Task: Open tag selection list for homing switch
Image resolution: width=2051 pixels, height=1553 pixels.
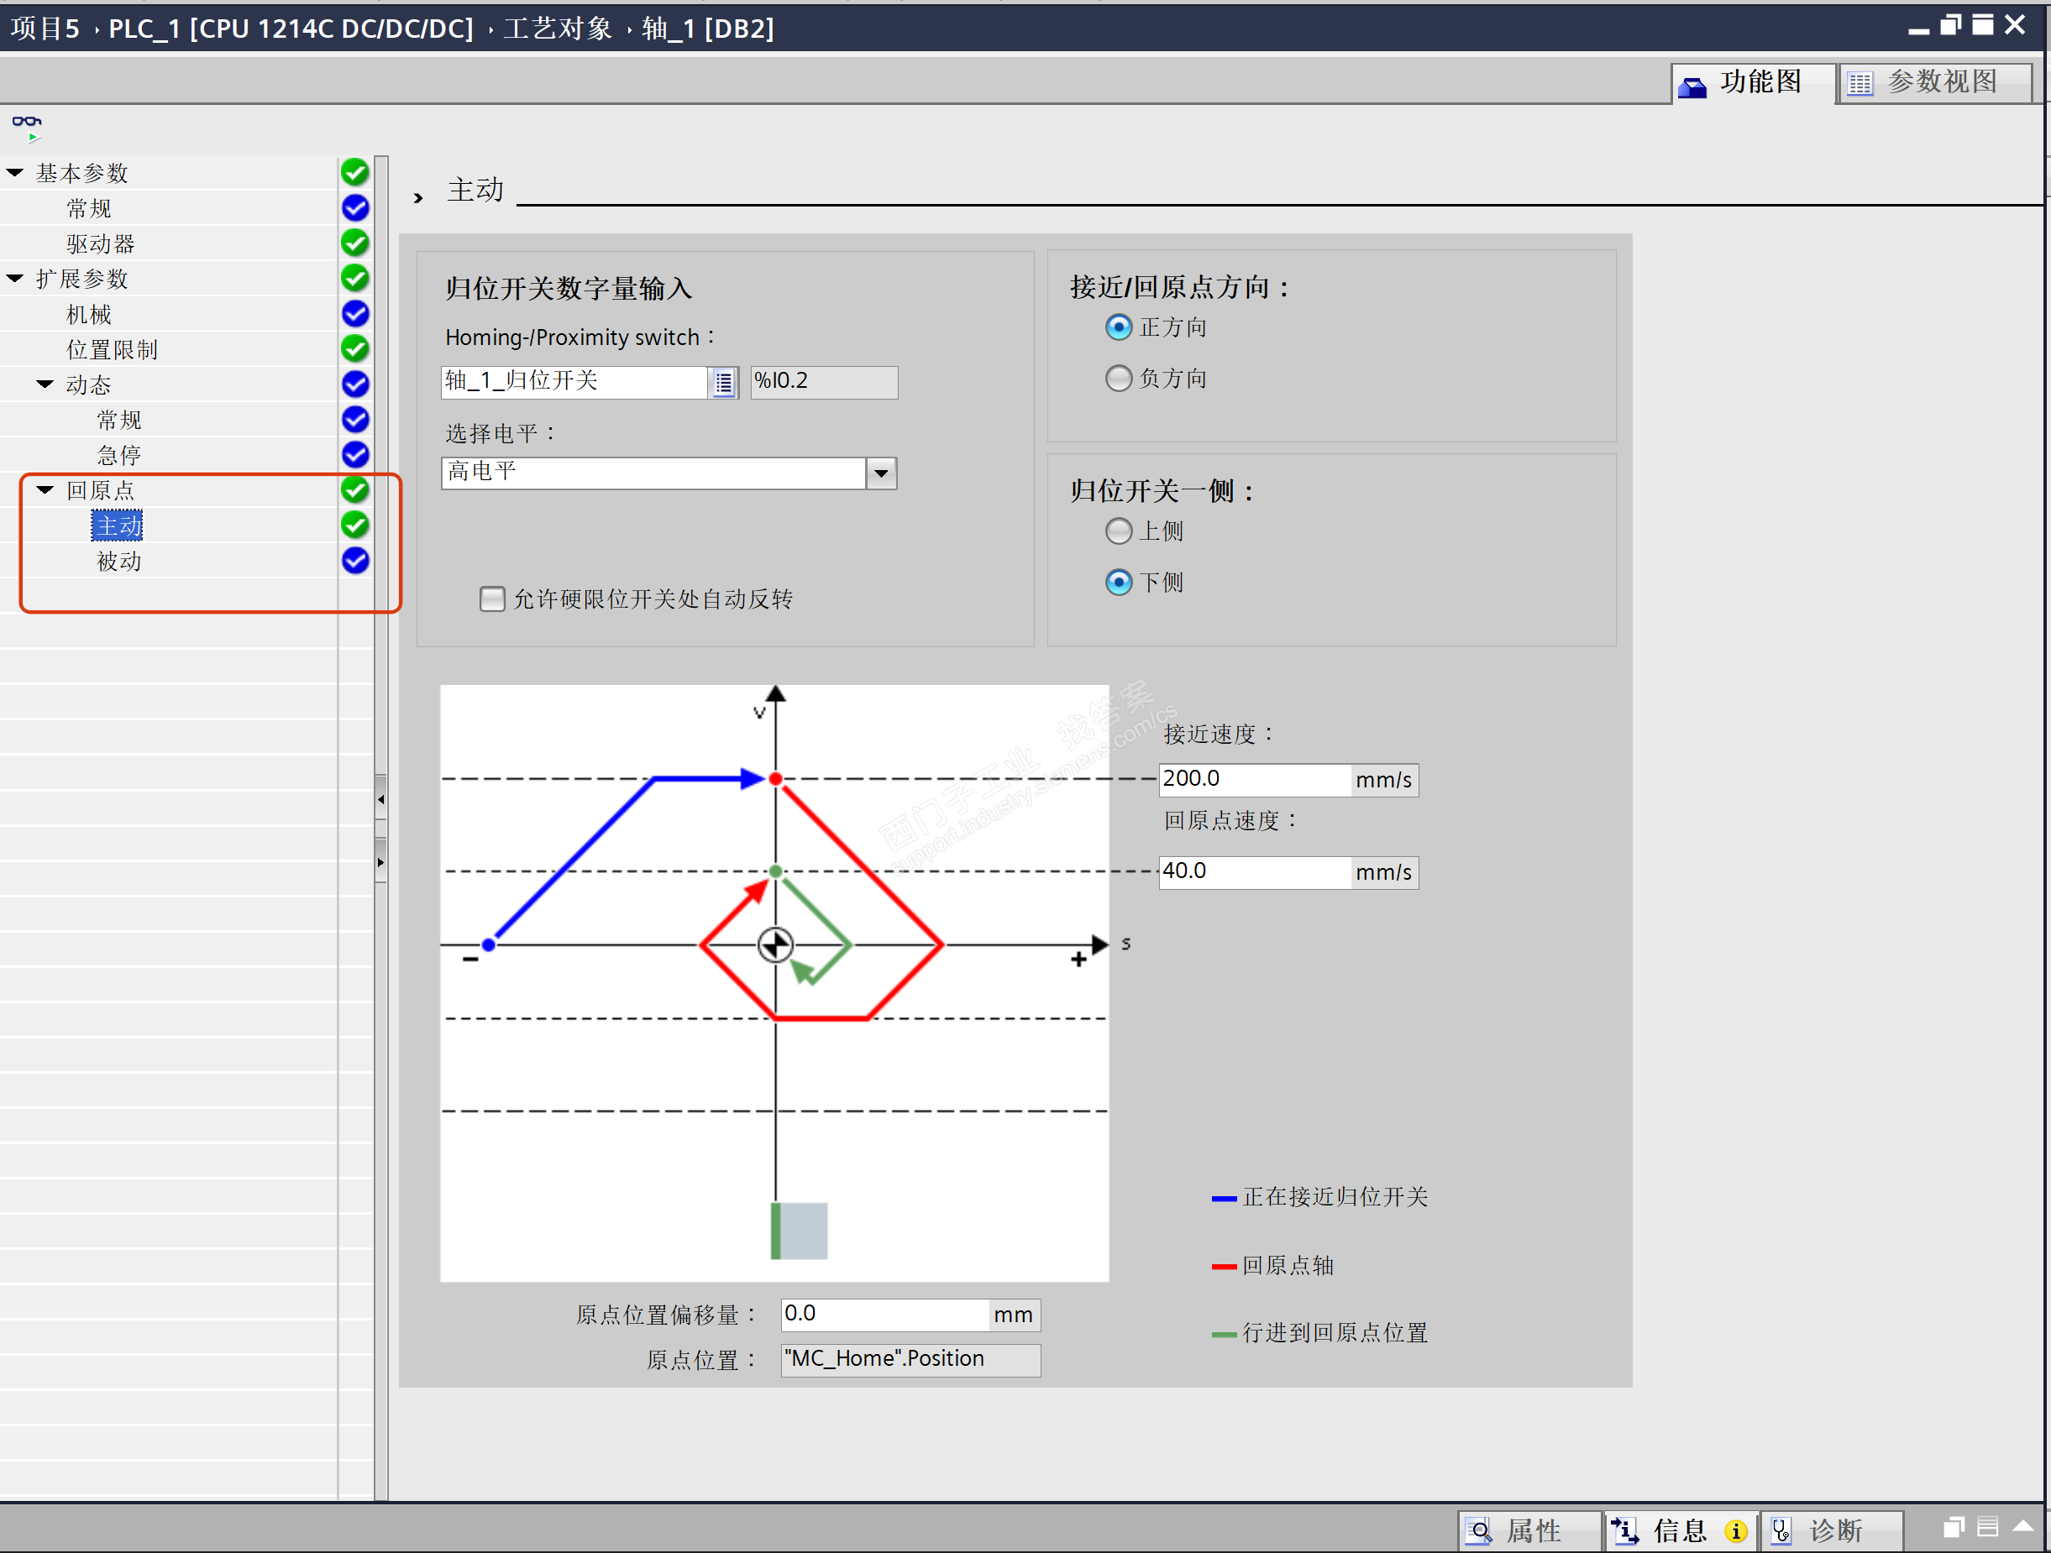Action: click(723, 382)
